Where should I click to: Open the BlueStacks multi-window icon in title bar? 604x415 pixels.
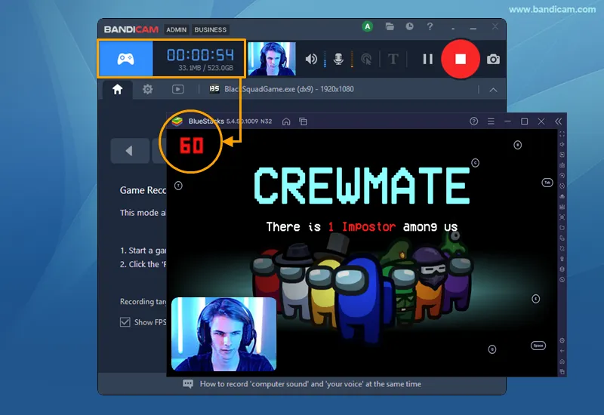point(304,121)
